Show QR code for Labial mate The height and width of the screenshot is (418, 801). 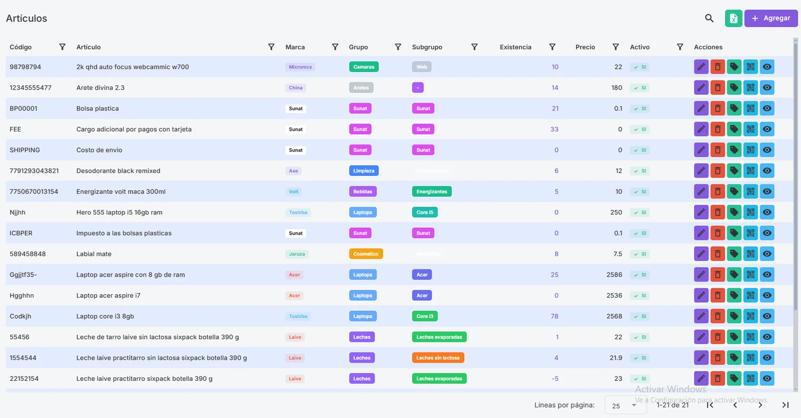click(751, 254)
